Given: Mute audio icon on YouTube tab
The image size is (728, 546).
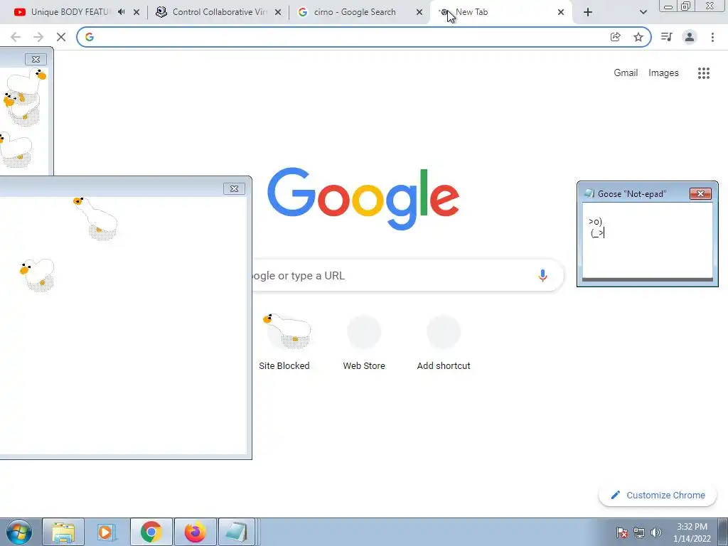Looking at the screenshot, I should pos(121,12).
